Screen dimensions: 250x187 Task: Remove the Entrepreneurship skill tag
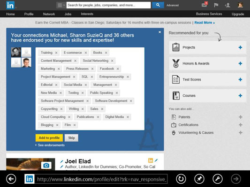128,77
